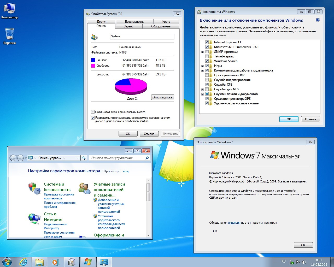Click the drive icon in System properties

coord(95,37)
